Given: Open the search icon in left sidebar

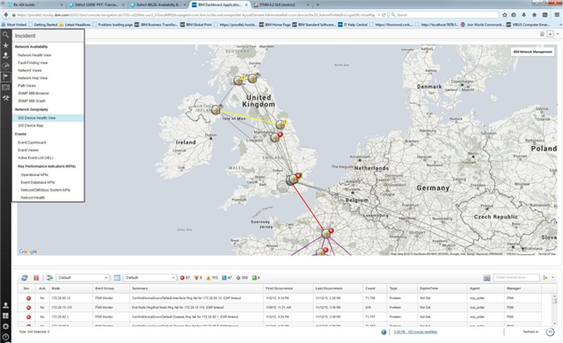Looking at the screenshot, I should coord(5,35).
